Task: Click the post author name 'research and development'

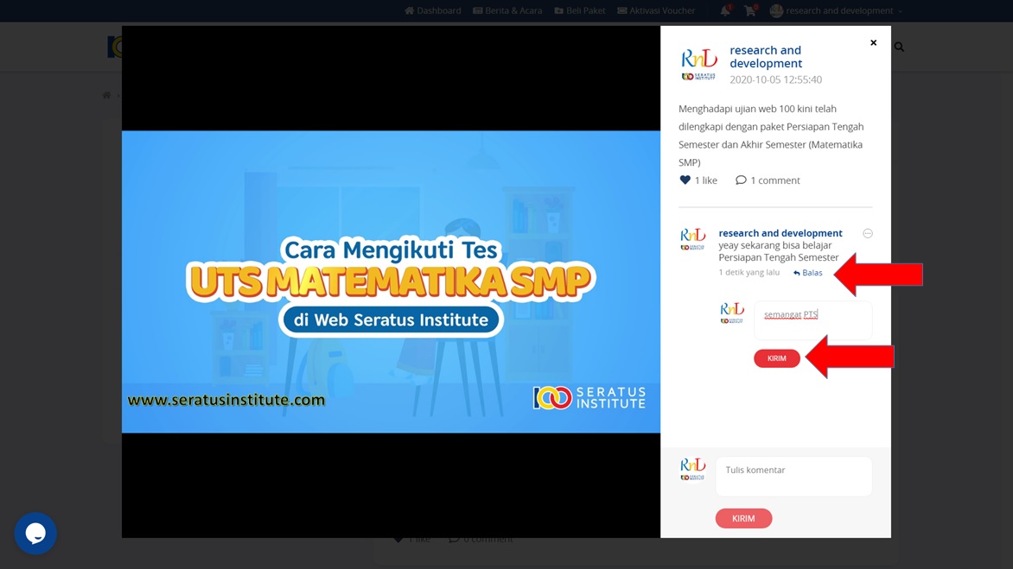Action: pyautogui.click(x=766, y=57)
